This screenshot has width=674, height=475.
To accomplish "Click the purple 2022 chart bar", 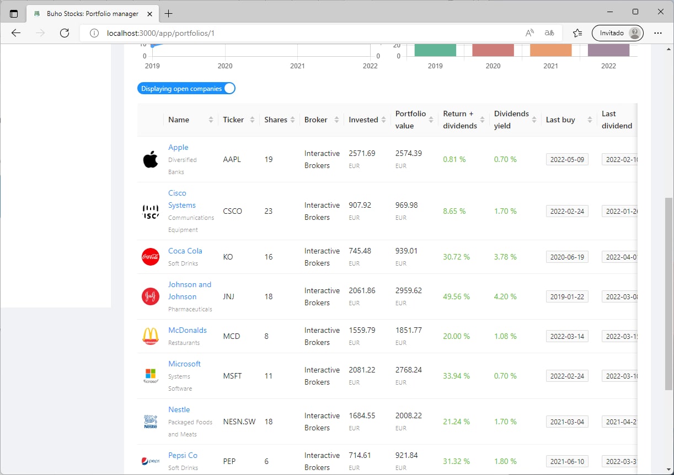I will click(608, 50).
